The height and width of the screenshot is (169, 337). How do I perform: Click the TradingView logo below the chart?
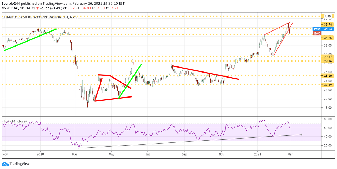tap(15, 164)
